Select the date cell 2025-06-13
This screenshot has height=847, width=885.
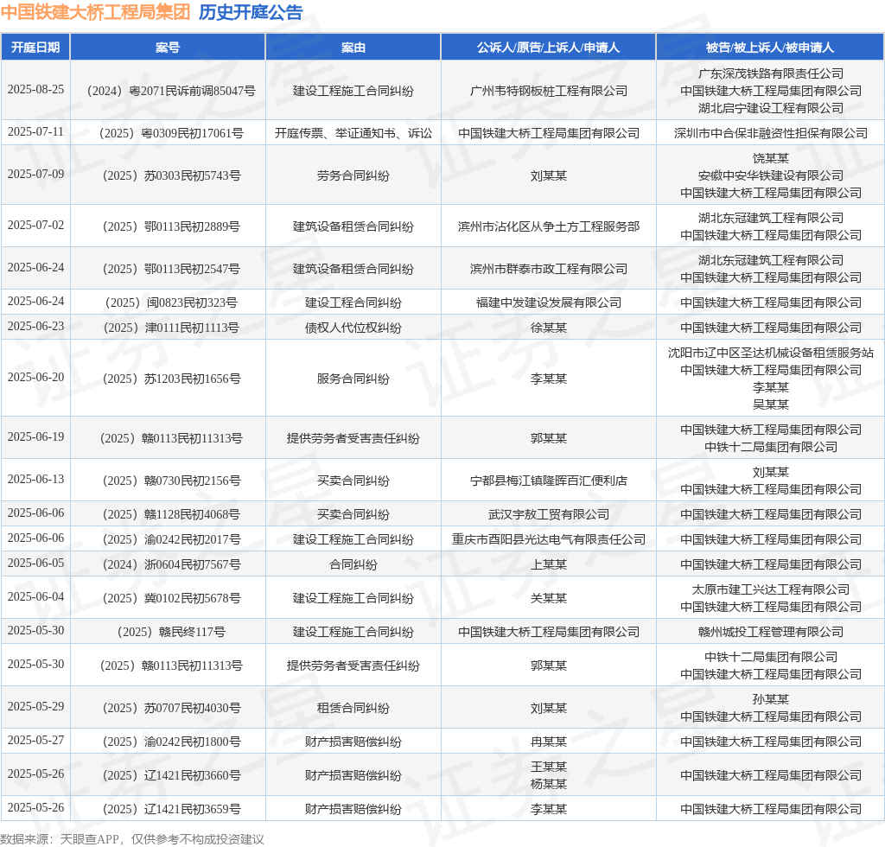35,479
